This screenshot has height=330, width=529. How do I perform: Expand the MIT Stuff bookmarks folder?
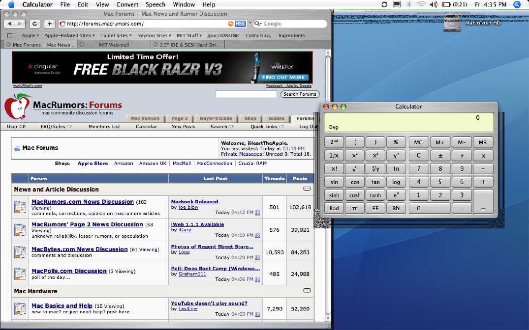pos(189,35)
